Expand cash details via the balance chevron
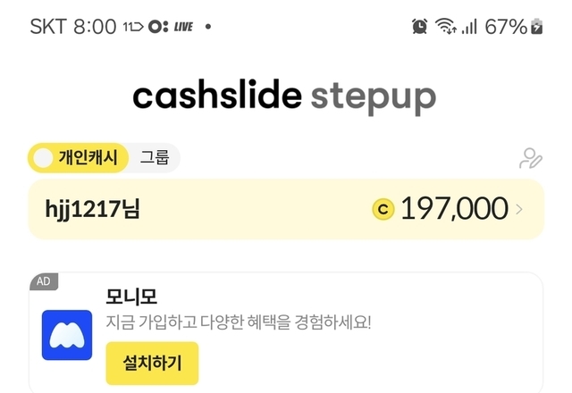Viewport: 572px width, 393px height. coord(520,210)
